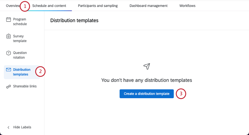This screenshot has height=135, width=249.
Task: Select the Schedule and content tab
Action: click(49, 6)
